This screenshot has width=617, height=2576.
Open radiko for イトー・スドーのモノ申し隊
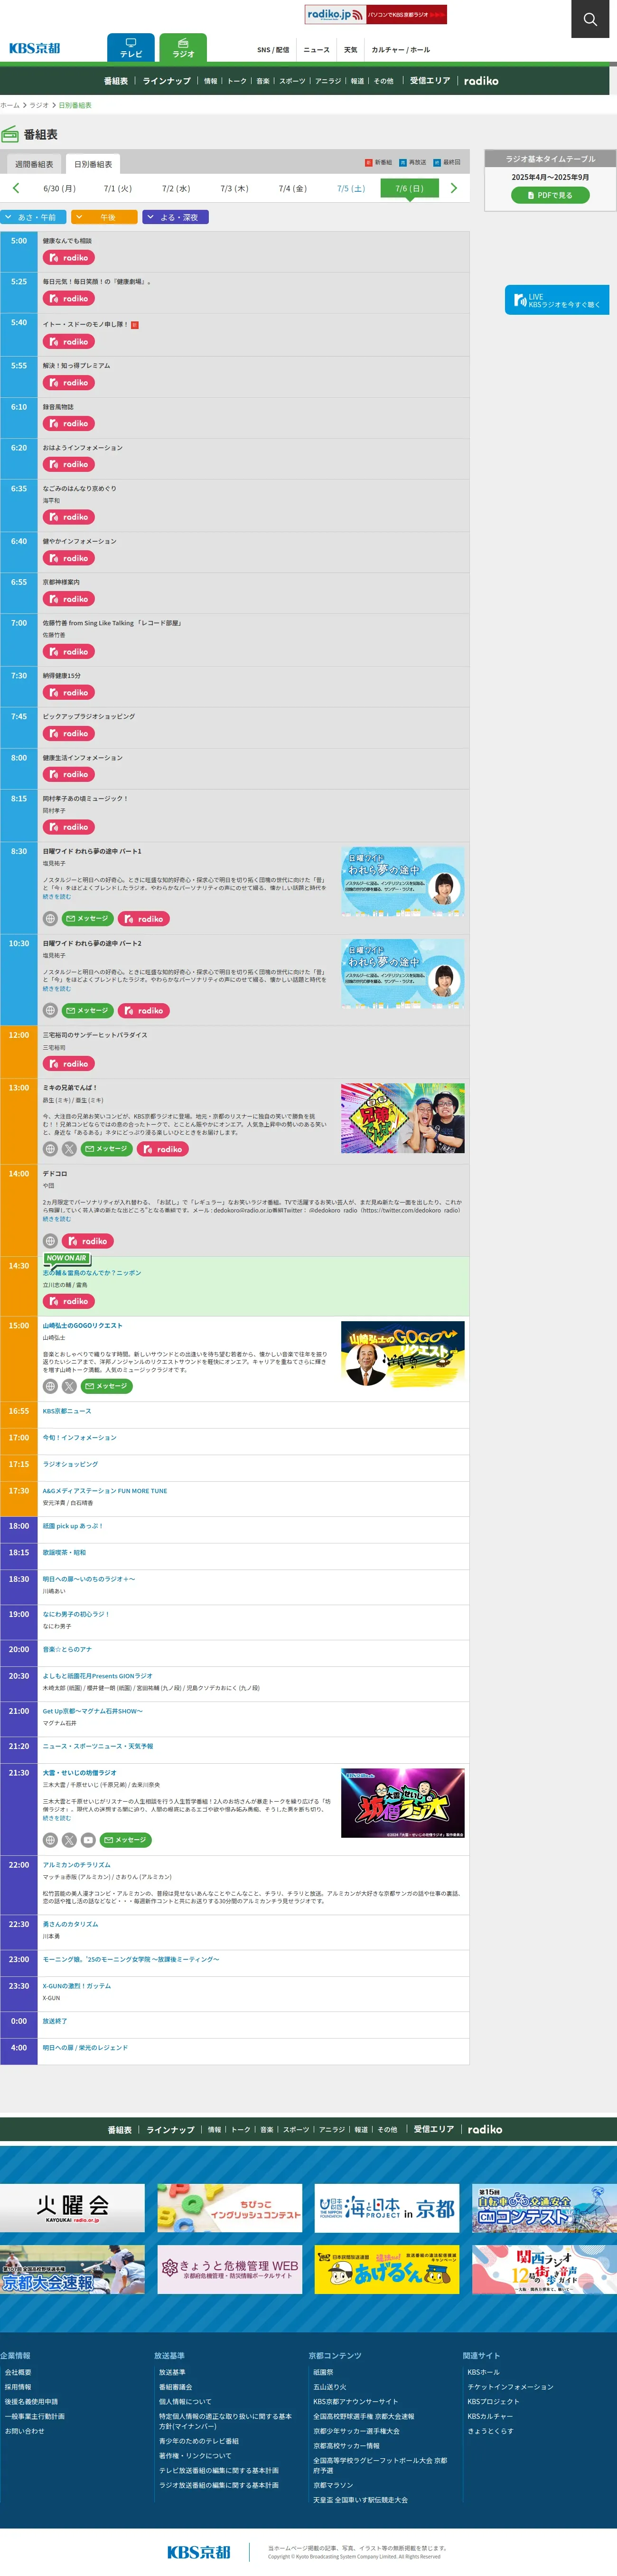(68, 342)
